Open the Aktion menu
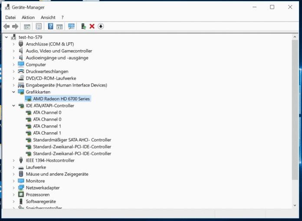This screenshot has height=221, width=302. coord(28,17)
